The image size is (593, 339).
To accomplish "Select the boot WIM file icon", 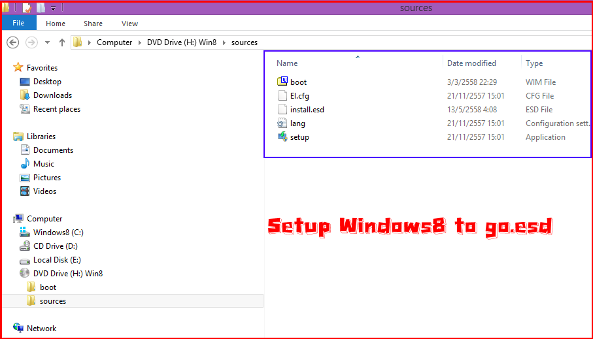I will click(282, 81).
